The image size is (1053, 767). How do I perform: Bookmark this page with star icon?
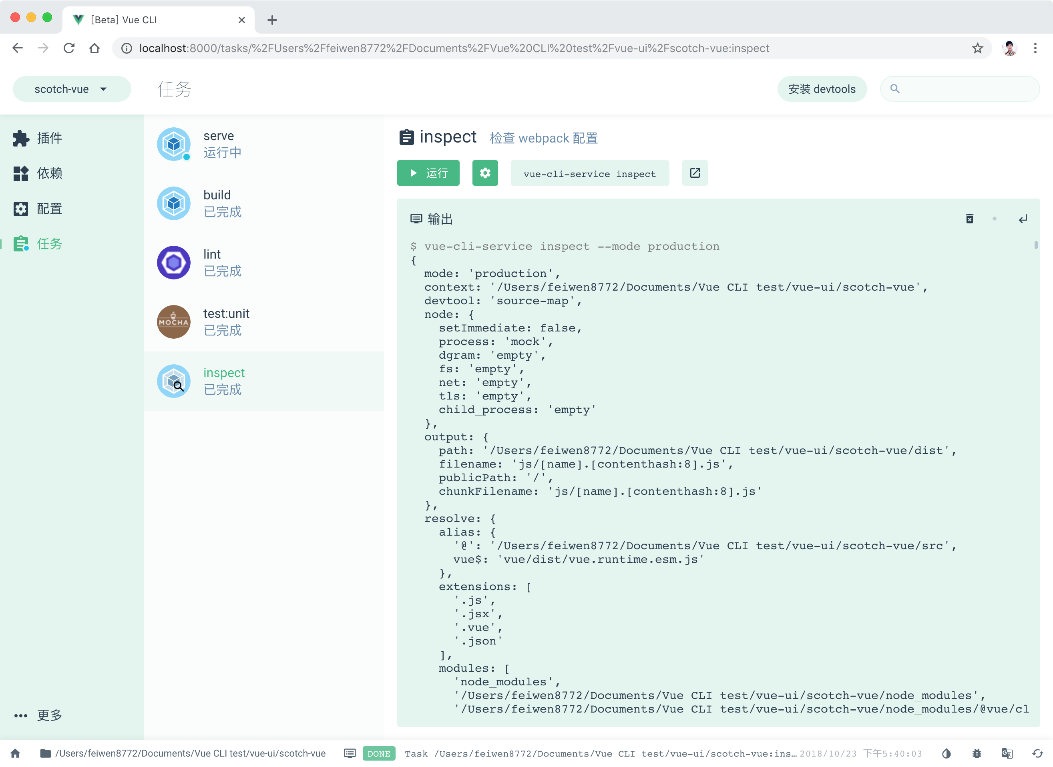(977, 48)
